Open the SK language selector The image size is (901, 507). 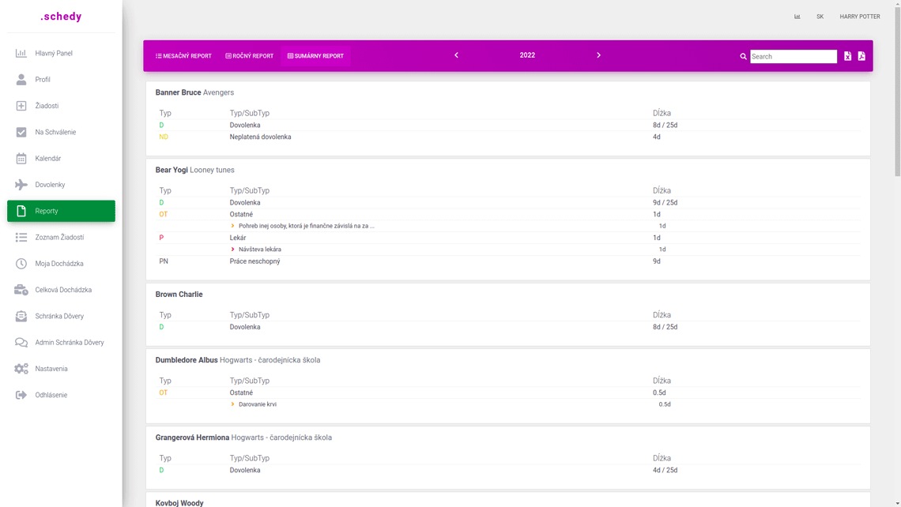coord(820,17)
